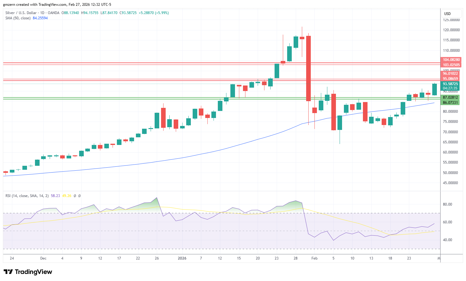Viewport: 466px width, 281px height.
Task: Click the high price H94.15755
Action: pos(90,13)
